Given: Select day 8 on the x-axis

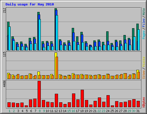Looking at the screenshot, I should pyautogui.click(x=40, y=111).
